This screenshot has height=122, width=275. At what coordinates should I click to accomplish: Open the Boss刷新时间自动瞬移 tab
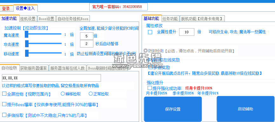(107, 68)
